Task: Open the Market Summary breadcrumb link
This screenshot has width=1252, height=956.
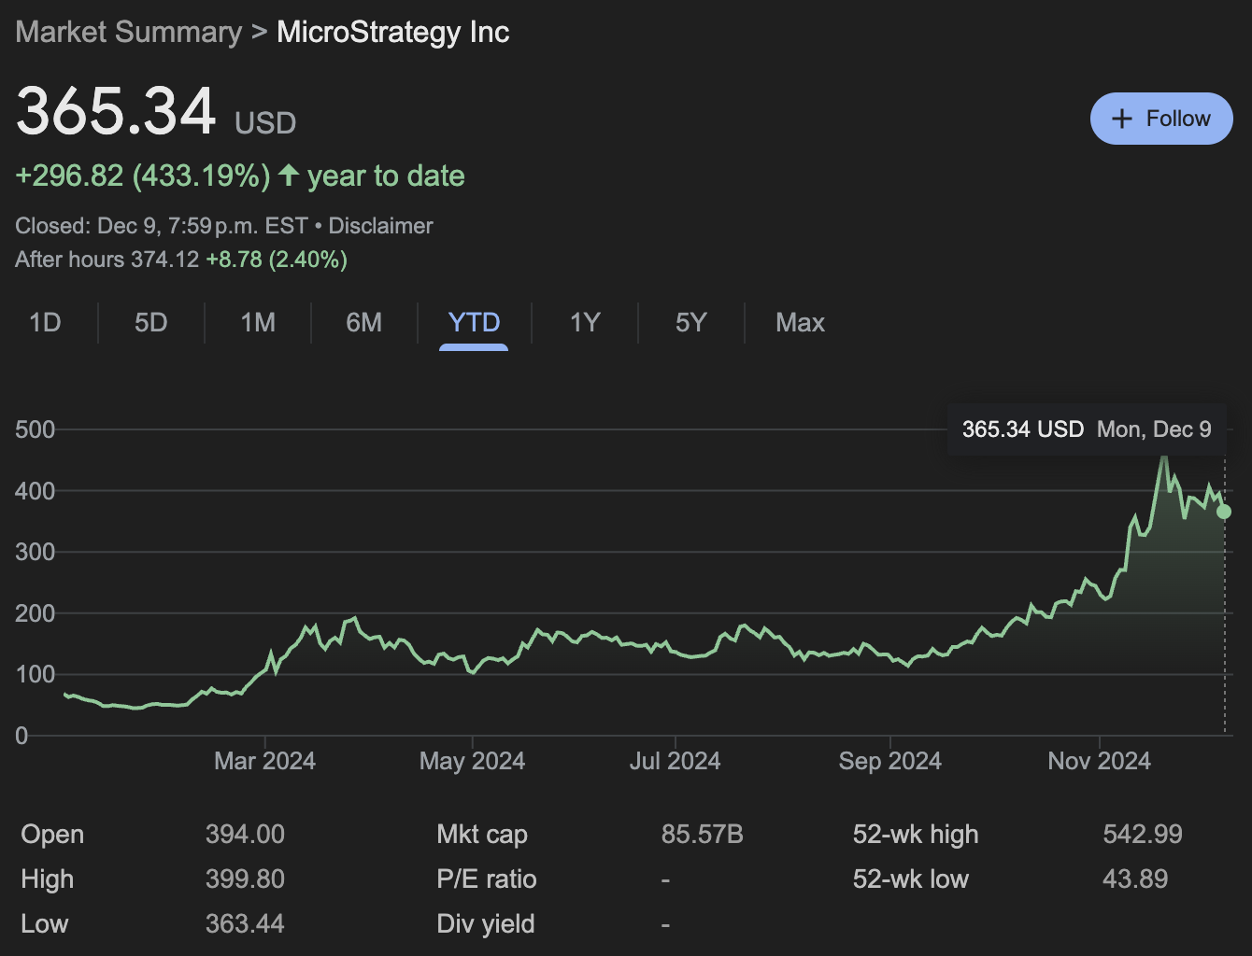Action: tap(129, 32)
